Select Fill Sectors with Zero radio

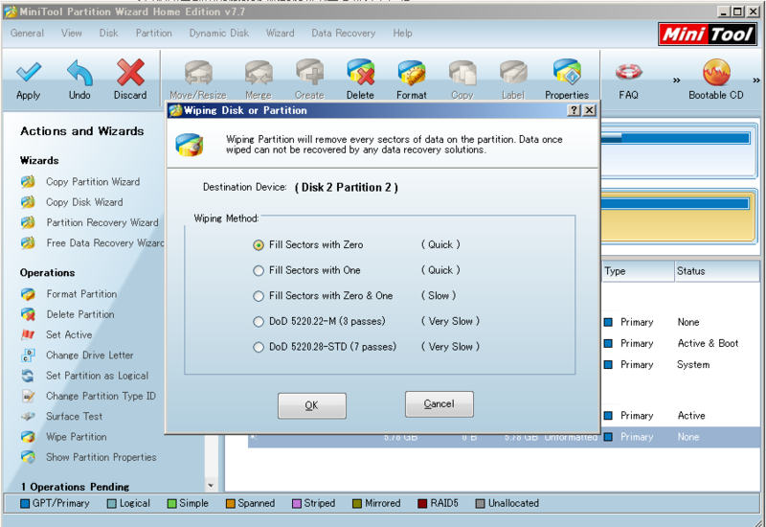tap(259, 245)
